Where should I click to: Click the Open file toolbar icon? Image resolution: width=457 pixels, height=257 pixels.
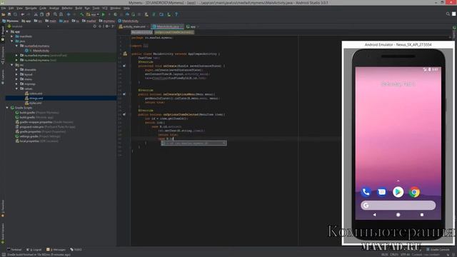coord(3,14)
